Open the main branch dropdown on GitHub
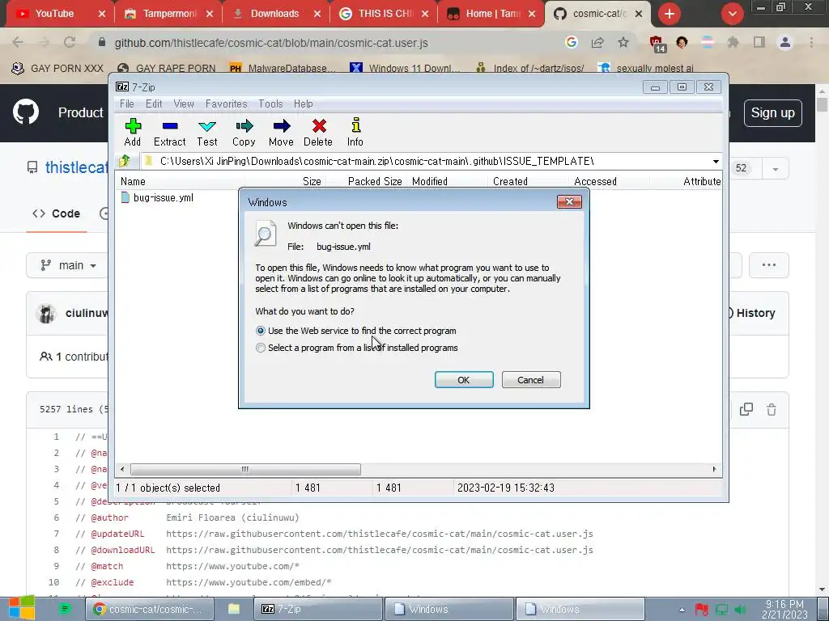 pyautogui.click(x=68, y=265)
